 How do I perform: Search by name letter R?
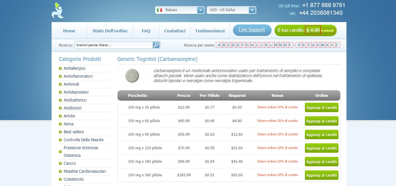(x=299, y=45)
